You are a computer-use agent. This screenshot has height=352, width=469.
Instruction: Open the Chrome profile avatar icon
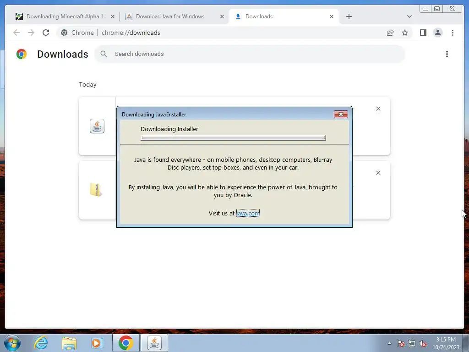click(437, 33)
